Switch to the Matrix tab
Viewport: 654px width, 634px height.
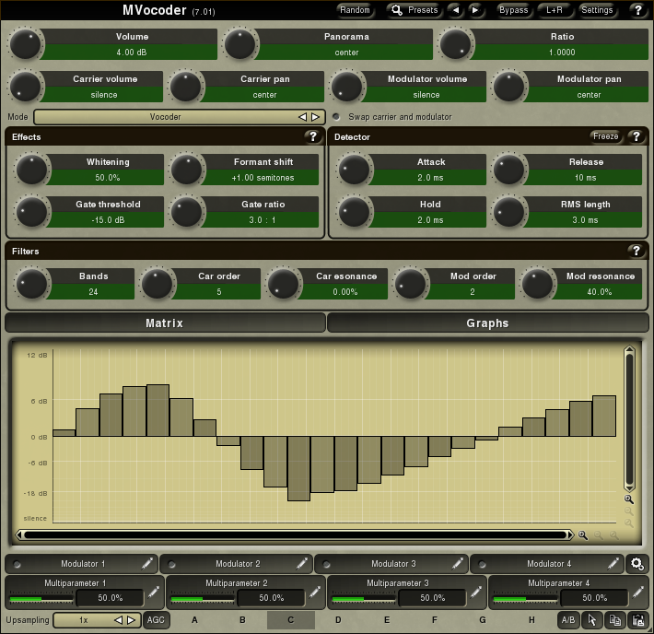[165, 323]
